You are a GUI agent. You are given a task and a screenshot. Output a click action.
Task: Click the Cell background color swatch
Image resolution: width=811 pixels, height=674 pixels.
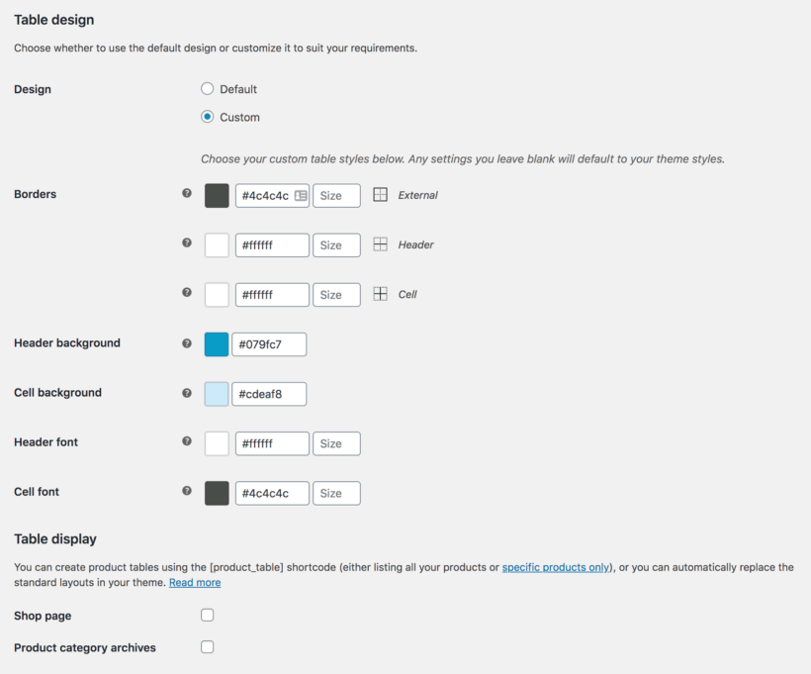216,393
